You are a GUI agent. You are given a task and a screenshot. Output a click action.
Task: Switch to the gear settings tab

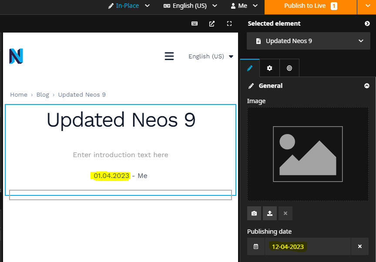click(269, 68)
